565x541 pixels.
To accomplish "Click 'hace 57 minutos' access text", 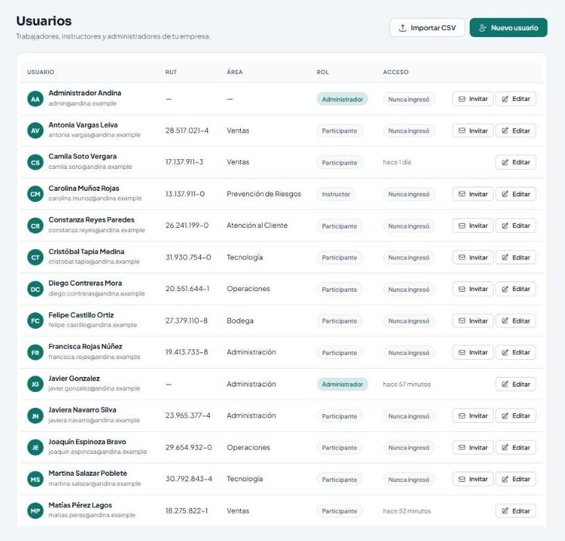I will [x=407, y=384].
